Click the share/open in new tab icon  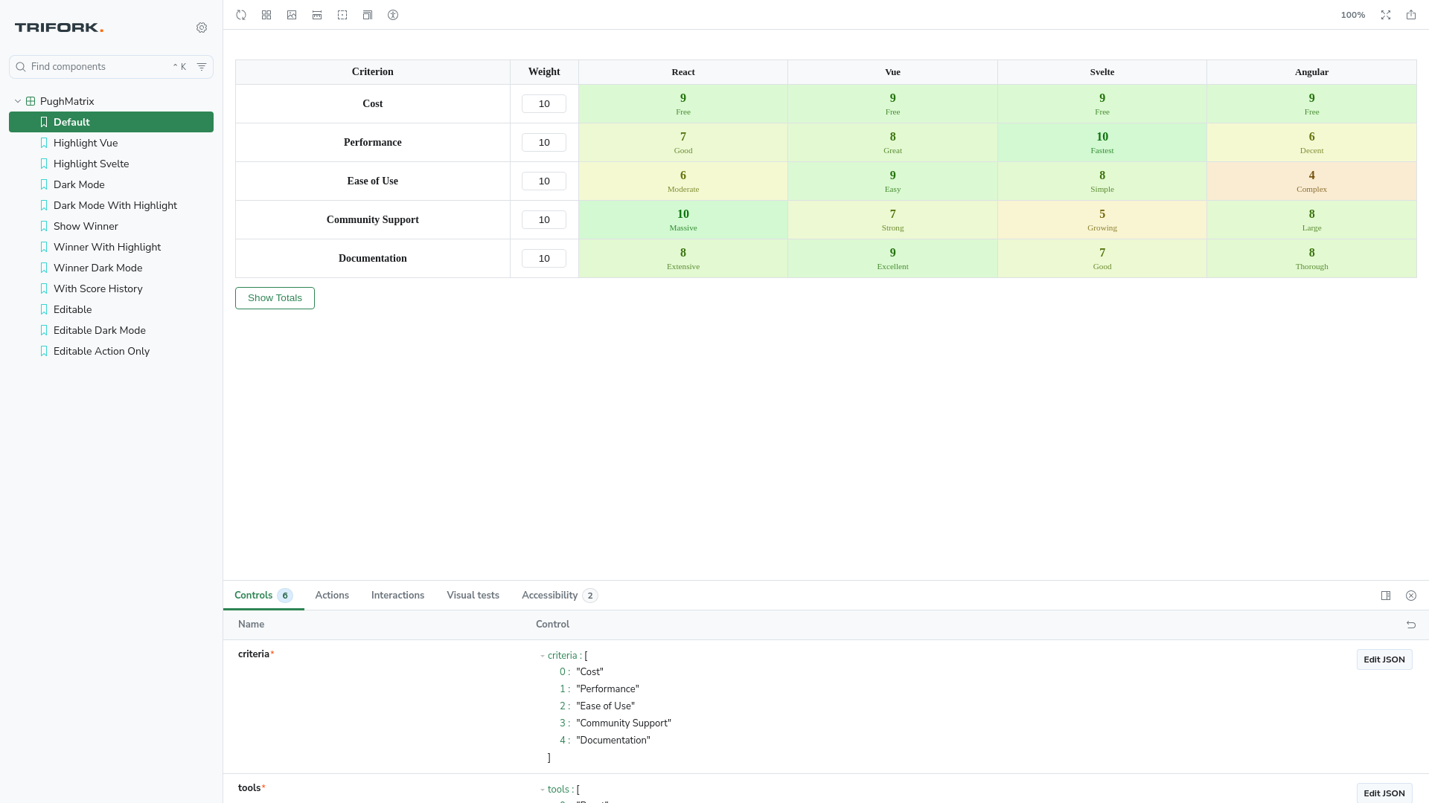1411,15
